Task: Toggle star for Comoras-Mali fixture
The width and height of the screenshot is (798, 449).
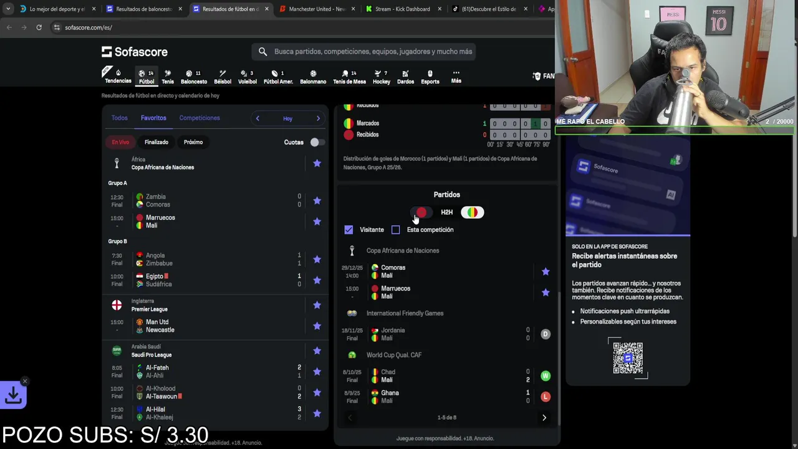Action: pos(546,271)
